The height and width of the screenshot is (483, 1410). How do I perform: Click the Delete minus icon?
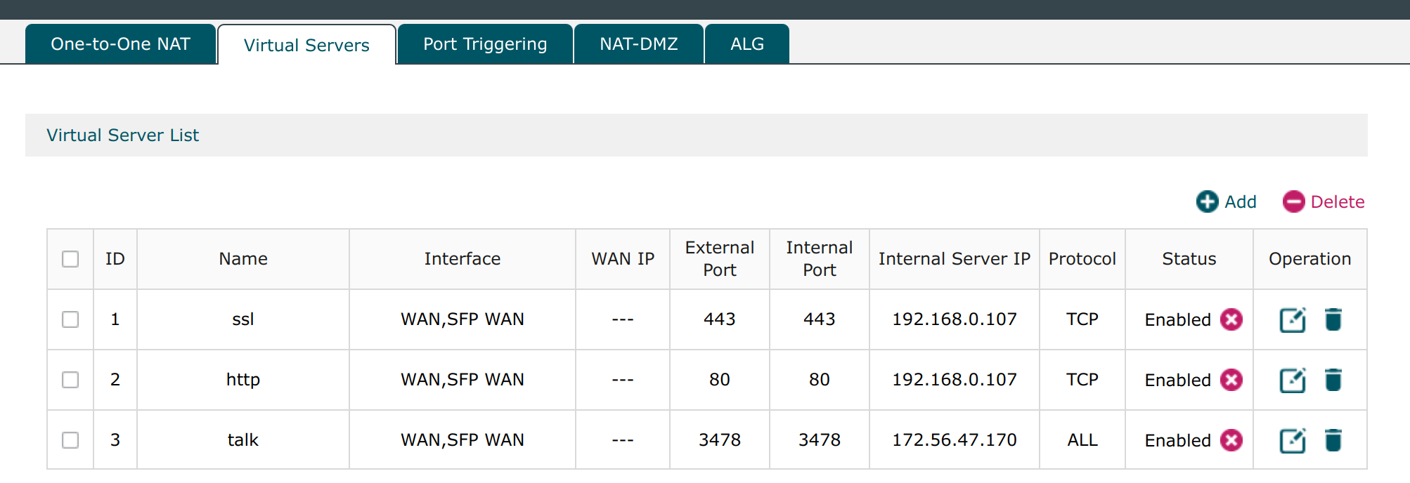point(1293,201)
